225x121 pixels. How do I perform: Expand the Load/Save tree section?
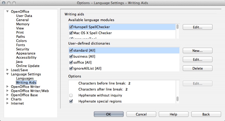(x=7, y=70)
